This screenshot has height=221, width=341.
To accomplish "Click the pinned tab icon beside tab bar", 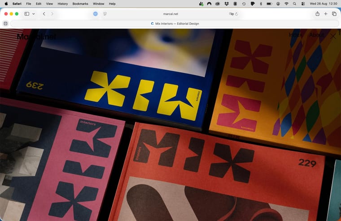I will (x=5, y=23).
